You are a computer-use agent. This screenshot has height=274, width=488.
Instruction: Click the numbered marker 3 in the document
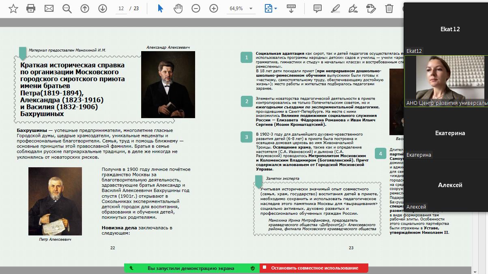(x=246, y=137)
